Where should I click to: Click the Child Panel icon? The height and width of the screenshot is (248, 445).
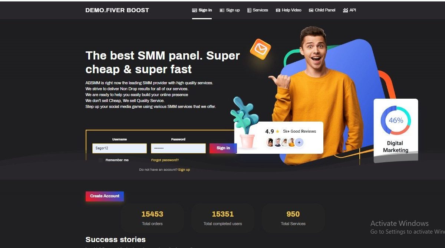311,10
